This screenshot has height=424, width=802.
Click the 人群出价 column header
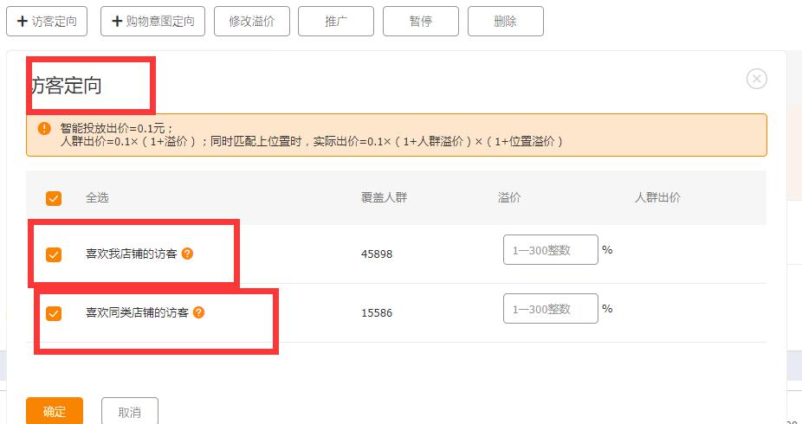[x=657, y=197]
